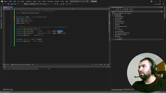The image size is (166, 93).
Task: Collapse the ProjetoAula project node
Action: coord(112,15)
